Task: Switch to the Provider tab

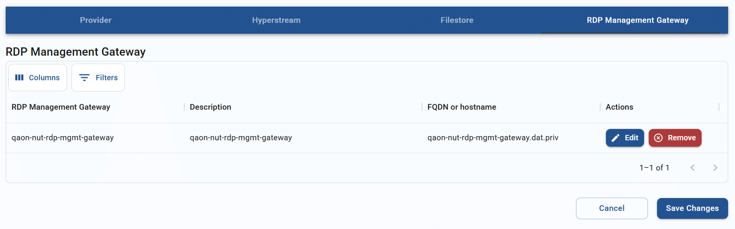Action: coord(96,20)
